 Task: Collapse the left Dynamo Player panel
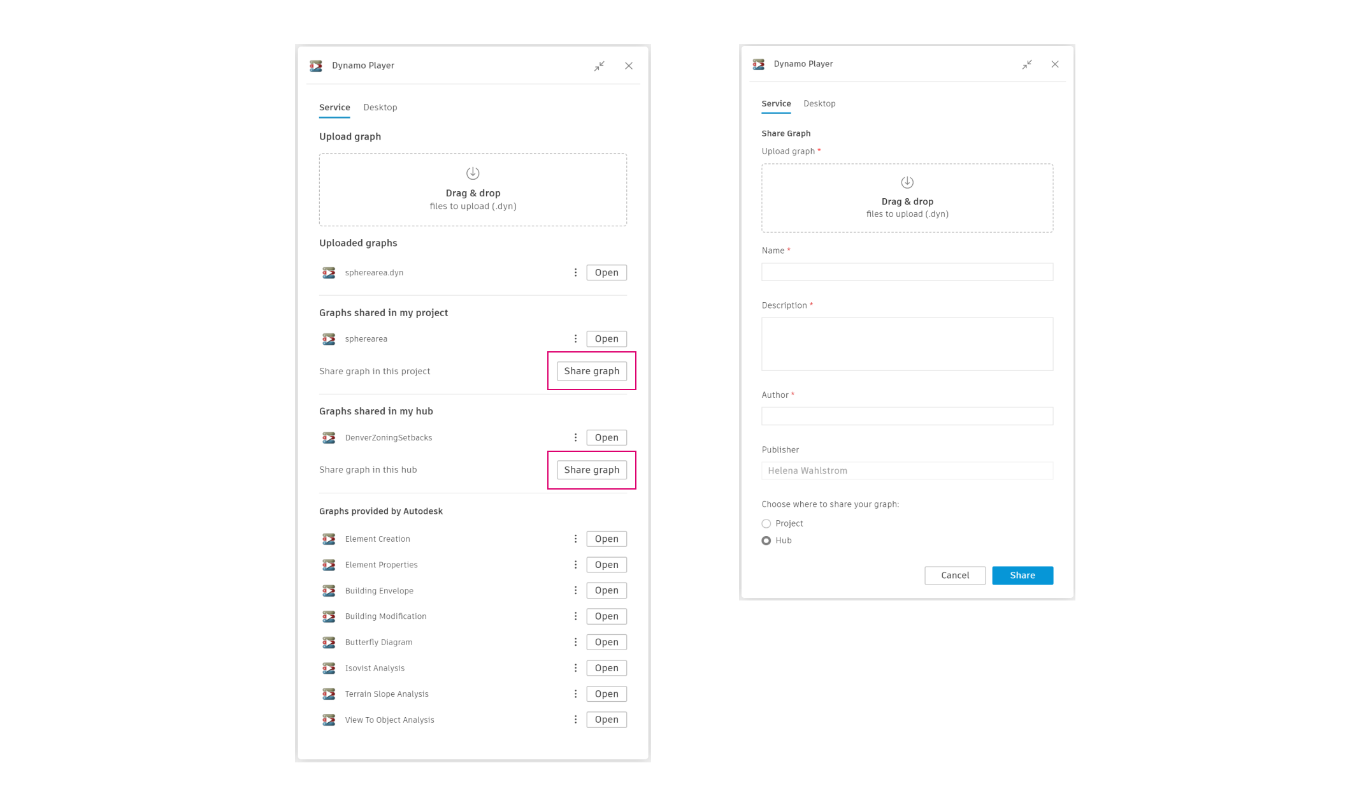[x=599, y=66]
